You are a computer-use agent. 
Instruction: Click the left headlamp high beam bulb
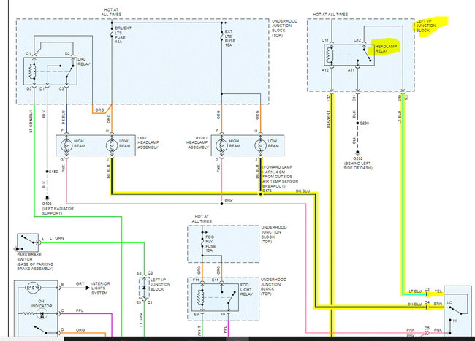(66, 145)
